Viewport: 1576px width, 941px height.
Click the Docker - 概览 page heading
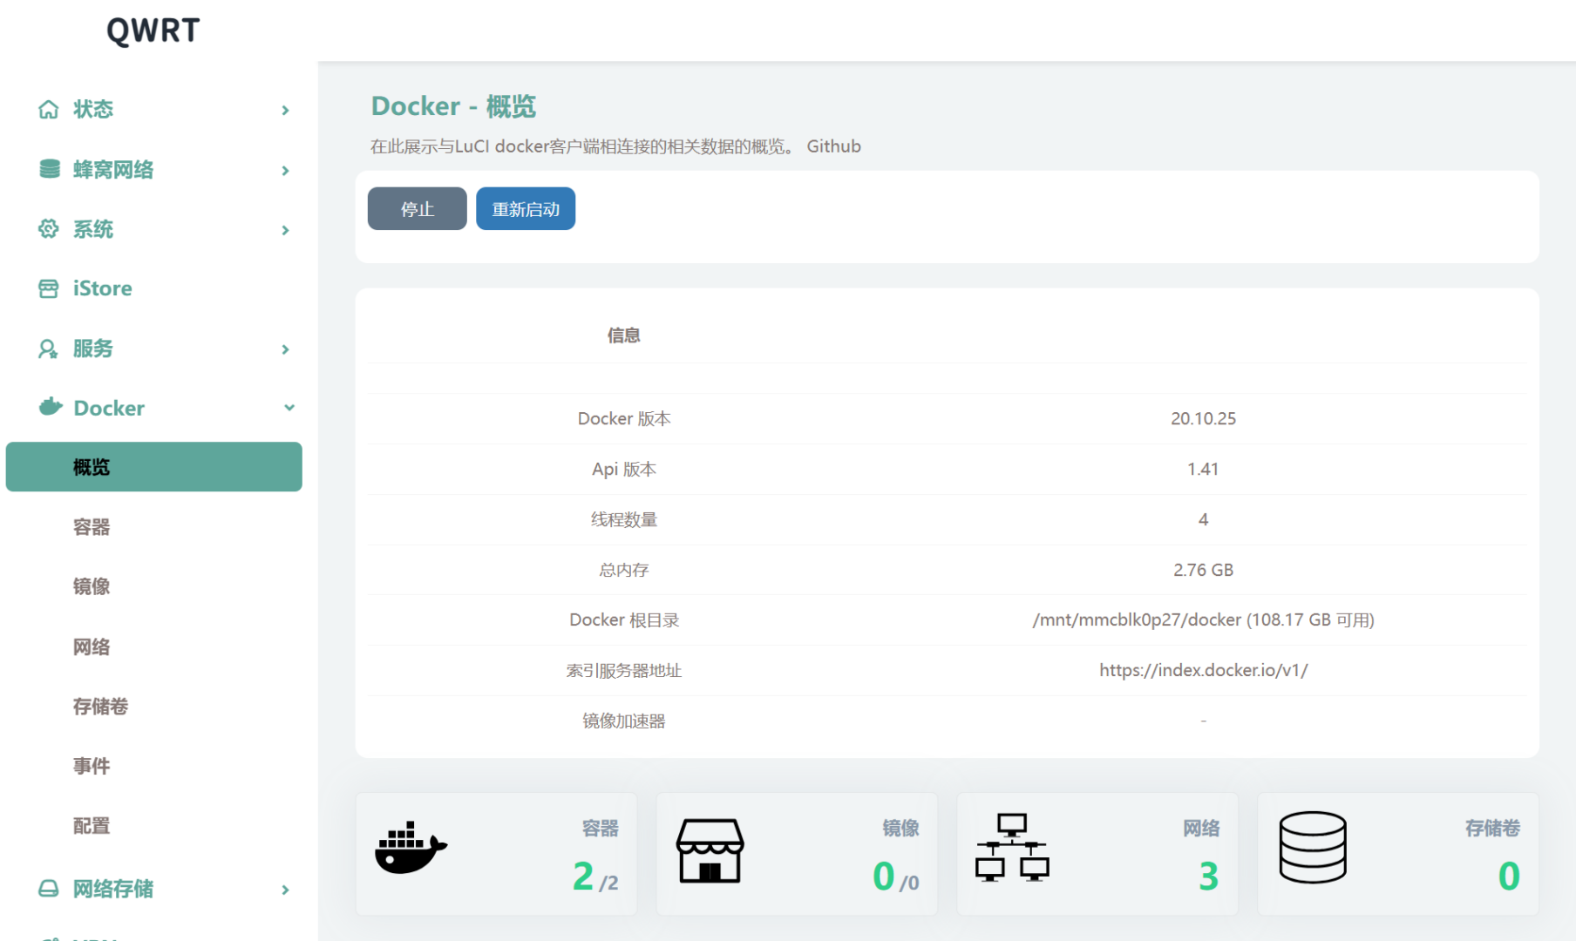tap(453, 106)
